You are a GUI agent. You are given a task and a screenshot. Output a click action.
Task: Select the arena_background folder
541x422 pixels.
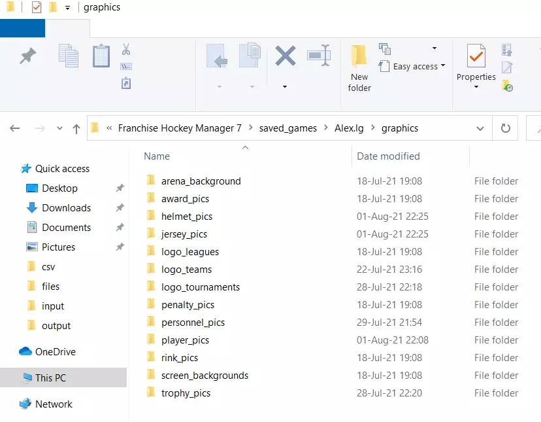point(193,181)
